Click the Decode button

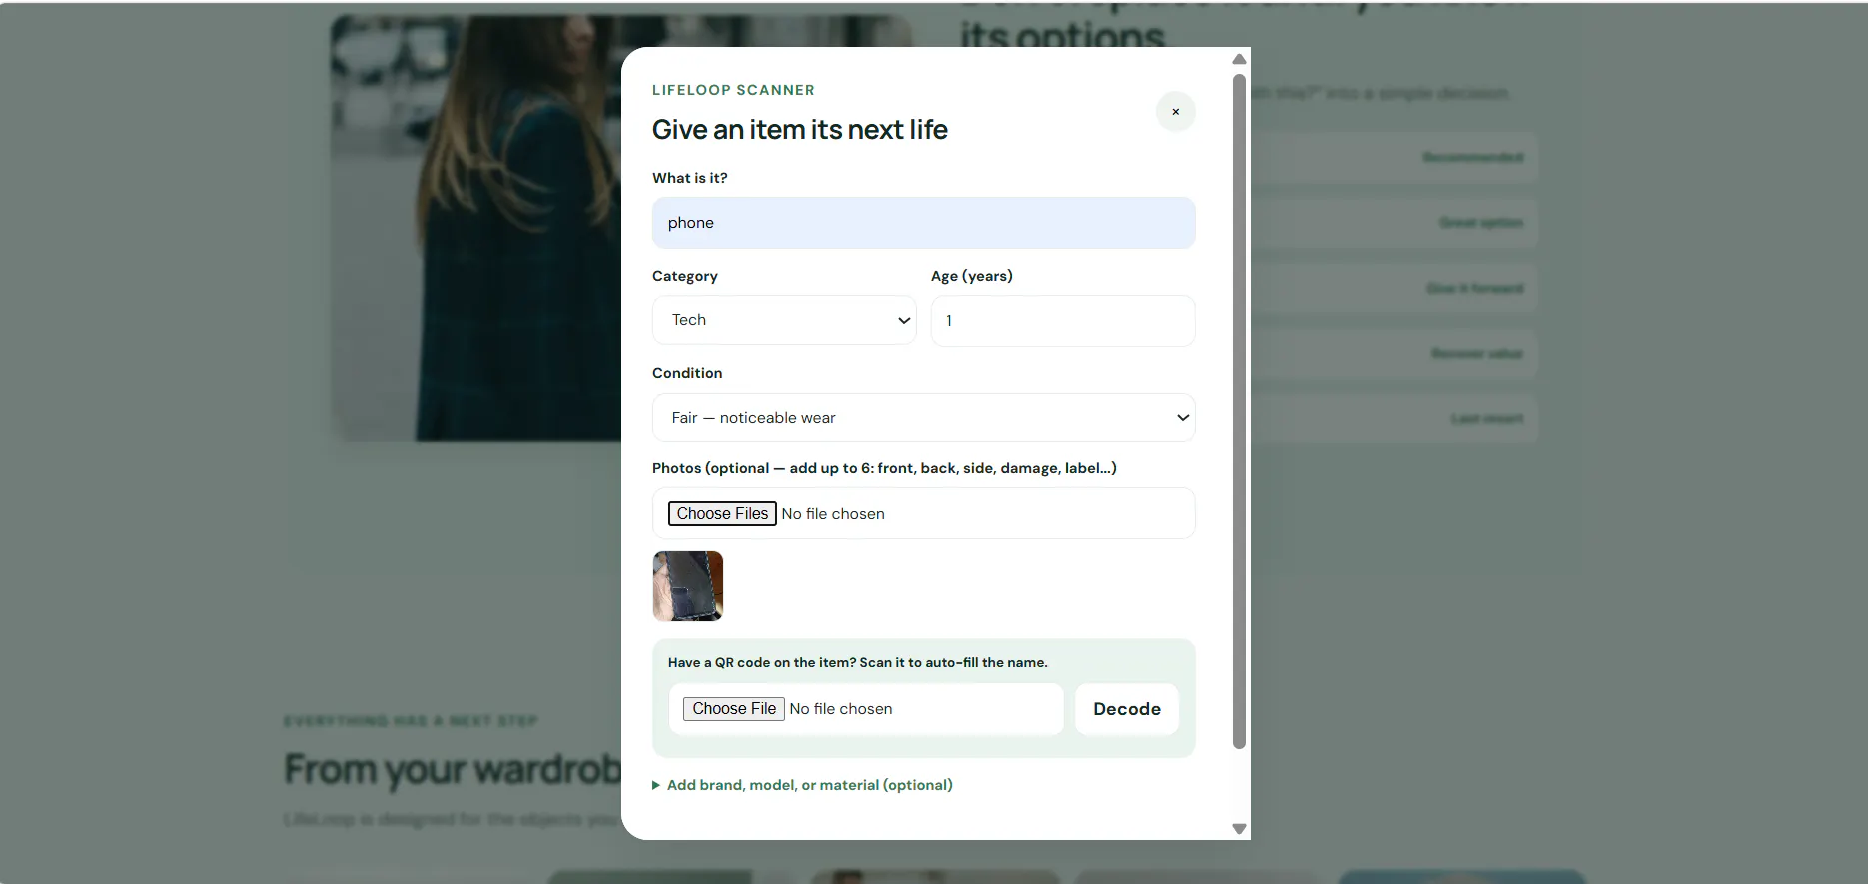point(1127,709)
